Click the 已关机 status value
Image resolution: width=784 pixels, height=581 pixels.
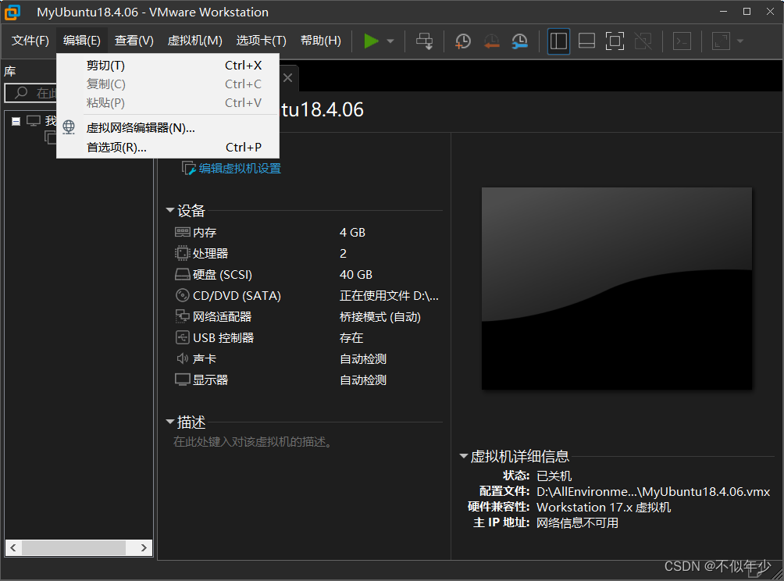554,476
